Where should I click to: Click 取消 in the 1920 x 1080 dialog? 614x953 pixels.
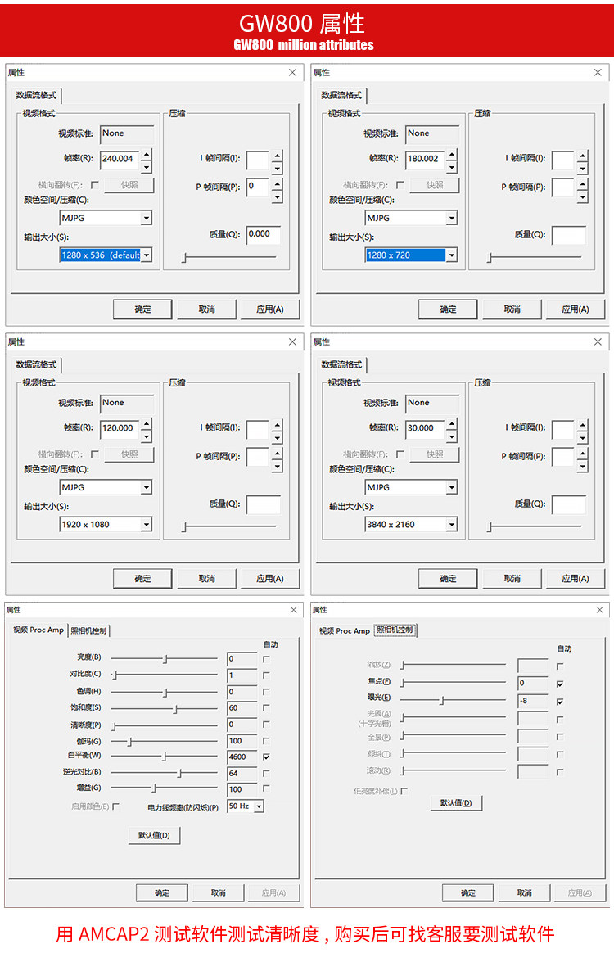click(x=206, y=579)
